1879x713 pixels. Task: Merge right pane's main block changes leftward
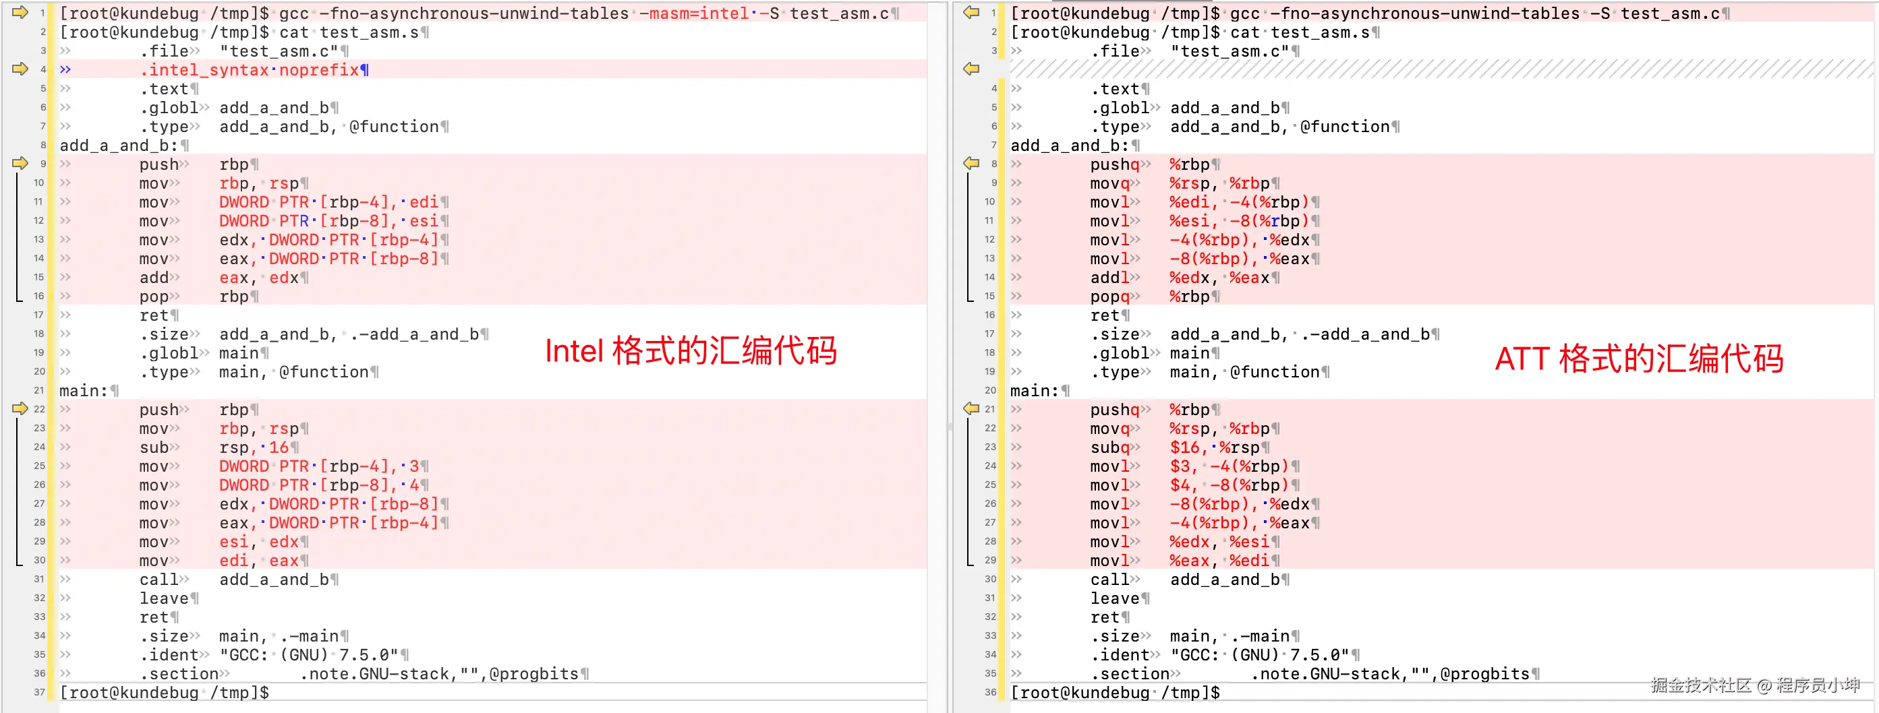coord(973,409)
